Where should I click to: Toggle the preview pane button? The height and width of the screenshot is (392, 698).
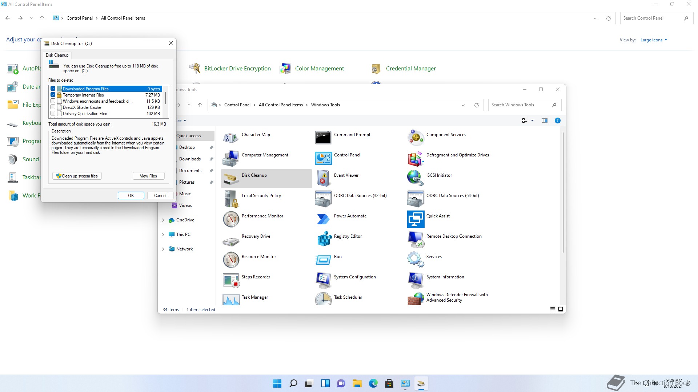544,121
